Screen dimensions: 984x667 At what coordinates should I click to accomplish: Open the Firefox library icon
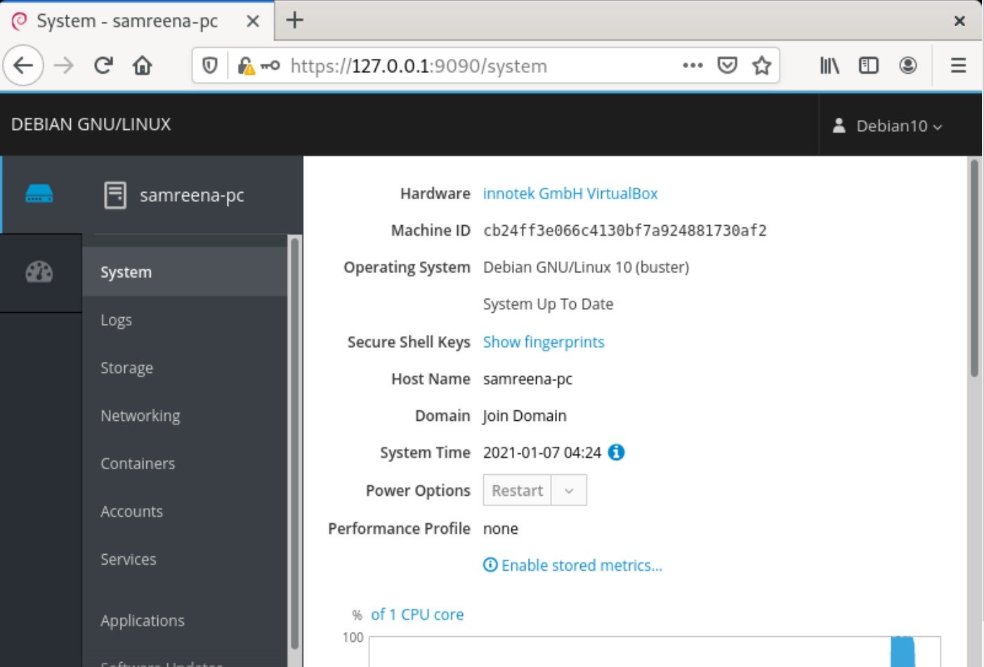pos(829,66)
